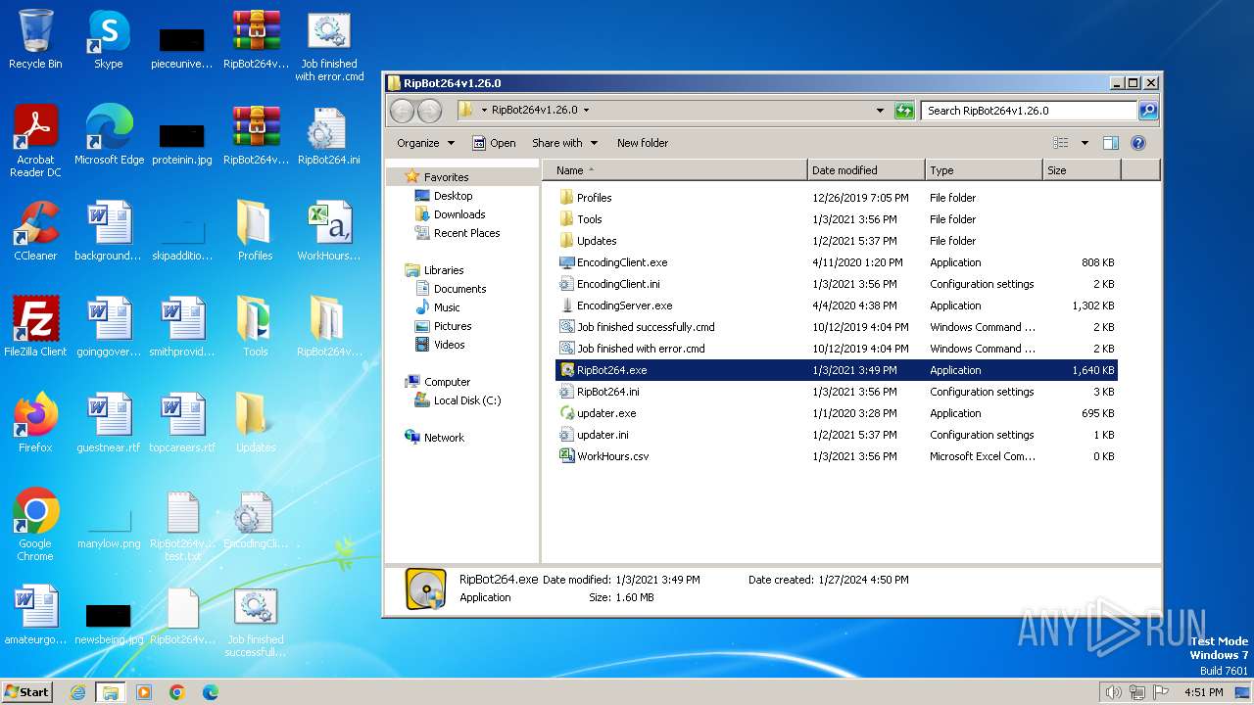Click New folder button
Screen dimensions: 1254x705
[x=643, y=143]
